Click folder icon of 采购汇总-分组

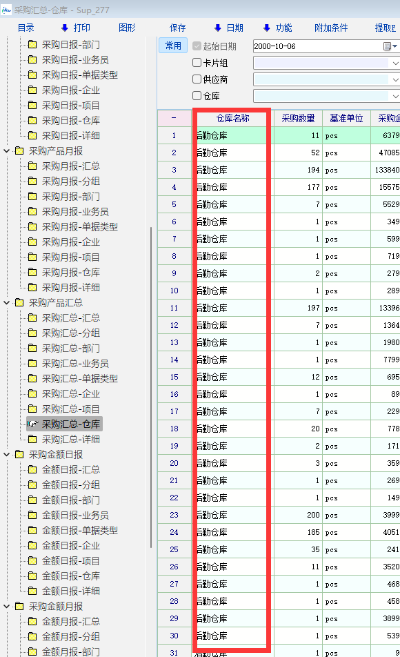tap(32, 333)
